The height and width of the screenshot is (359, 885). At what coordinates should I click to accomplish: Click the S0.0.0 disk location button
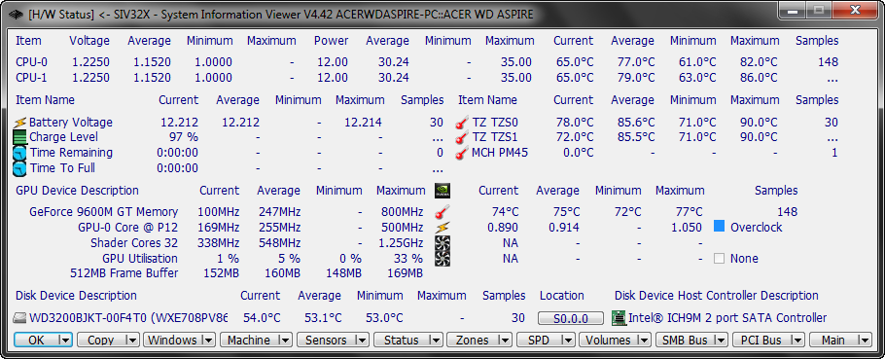[571, 318]
